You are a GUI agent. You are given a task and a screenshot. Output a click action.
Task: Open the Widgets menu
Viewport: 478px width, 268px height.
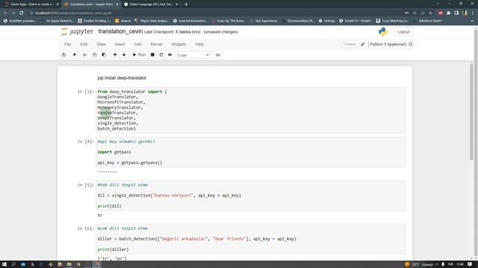(x=179, y=45)
